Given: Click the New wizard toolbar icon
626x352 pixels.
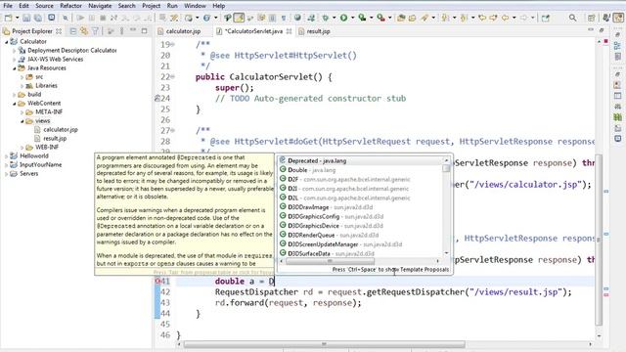Looking at the screenshot, I should pyautogui.click(x=8, y=18).
